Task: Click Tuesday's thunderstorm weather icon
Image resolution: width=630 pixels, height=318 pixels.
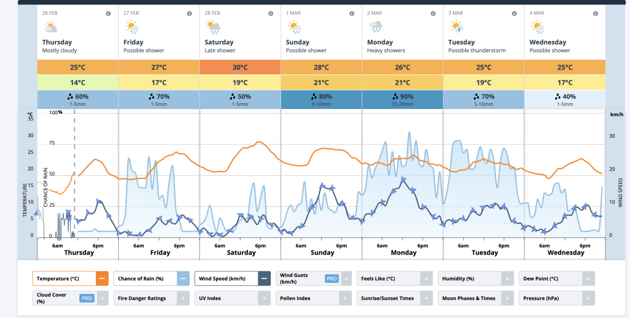Action: (x=457, y=28)
